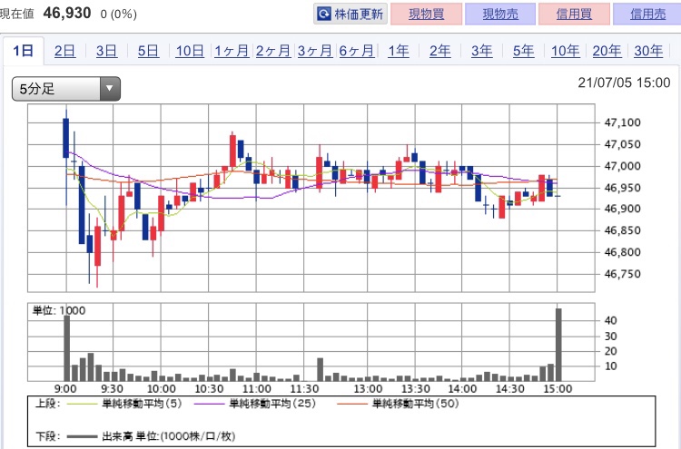
Task: Click the 46,750 price axis label
Action: (622, 274)
